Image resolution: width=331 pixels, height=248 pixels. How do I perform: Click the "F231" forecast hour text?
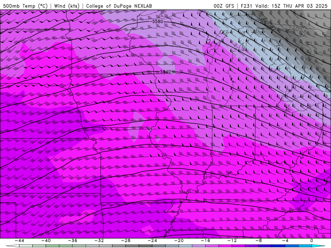(x=247, y=6)
